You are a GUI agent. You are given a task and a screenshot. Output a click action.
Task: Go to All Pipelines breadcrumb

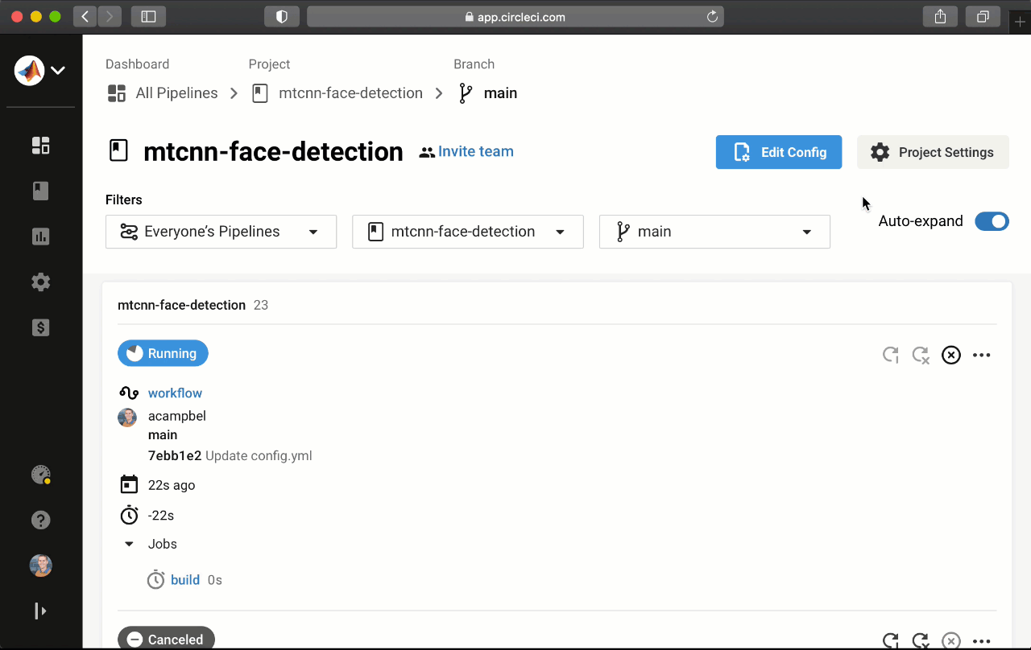[176, 93]
